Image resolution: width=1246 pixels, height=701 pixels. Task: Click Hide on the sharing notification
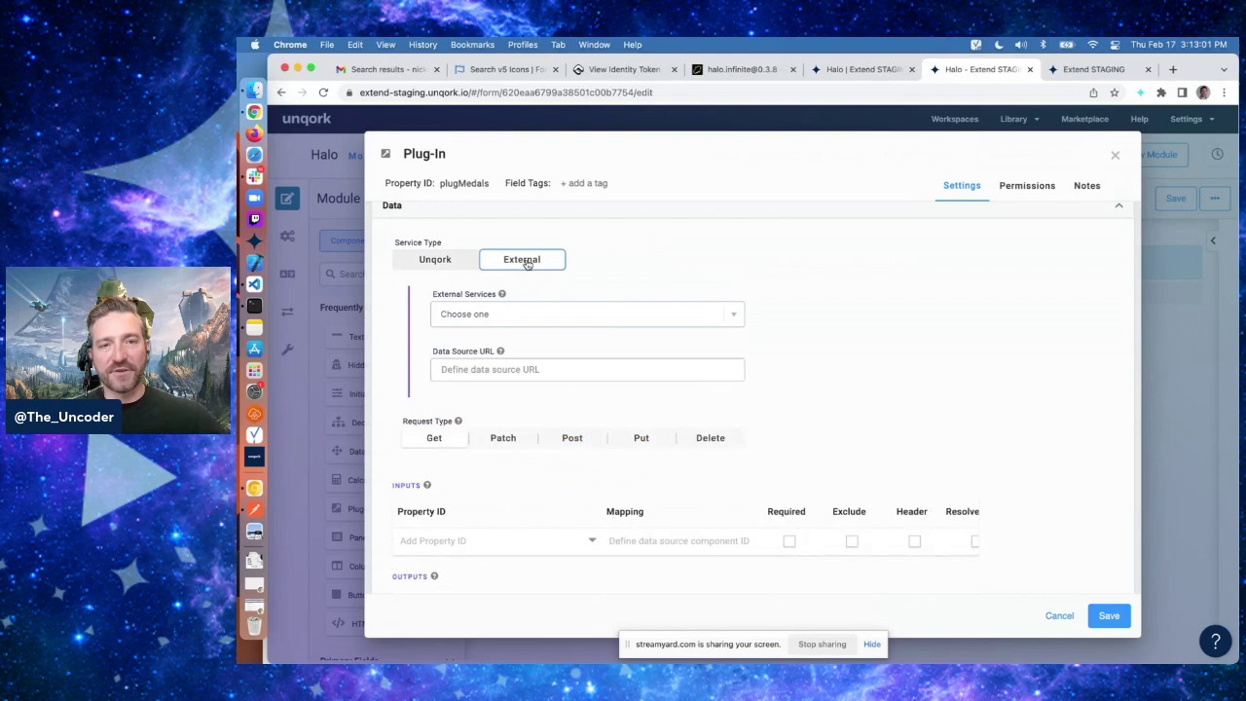872,645
